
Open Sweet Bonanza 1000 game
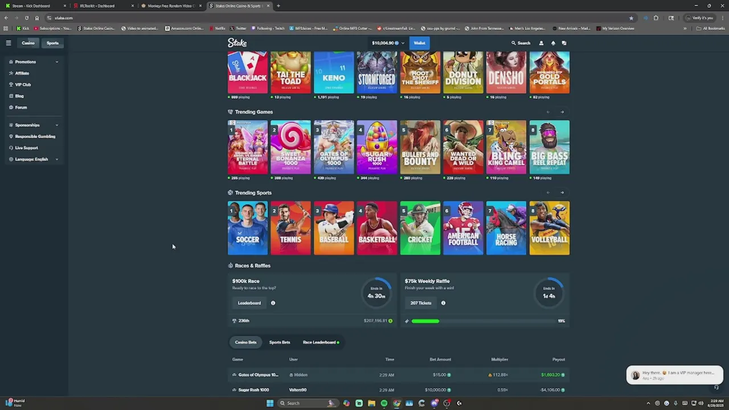pyautogui.click(x=290, y=147)
